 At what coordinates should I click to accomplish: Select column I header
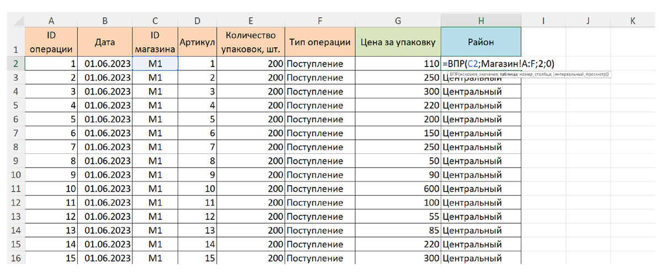[x=543, y=20]
